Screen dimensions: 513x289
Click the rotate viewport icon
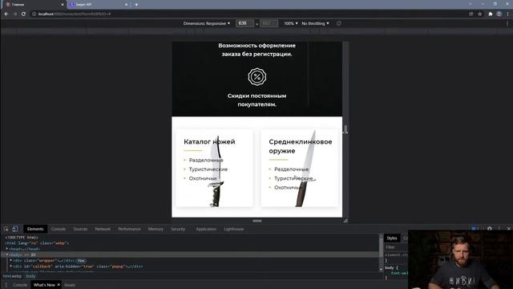(338, 23)
